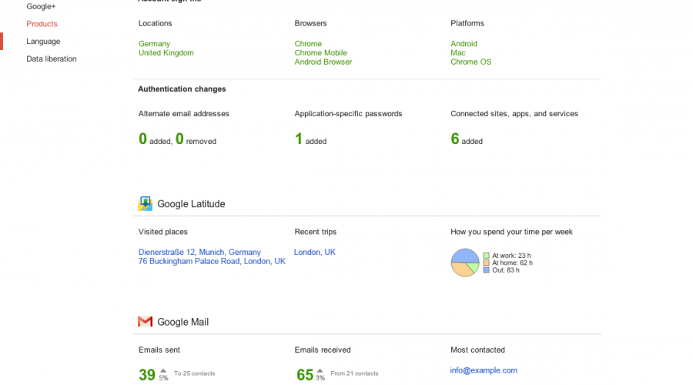Click the Recent trips label
Viewport: 693px width, 385px height.
(315, 232)
